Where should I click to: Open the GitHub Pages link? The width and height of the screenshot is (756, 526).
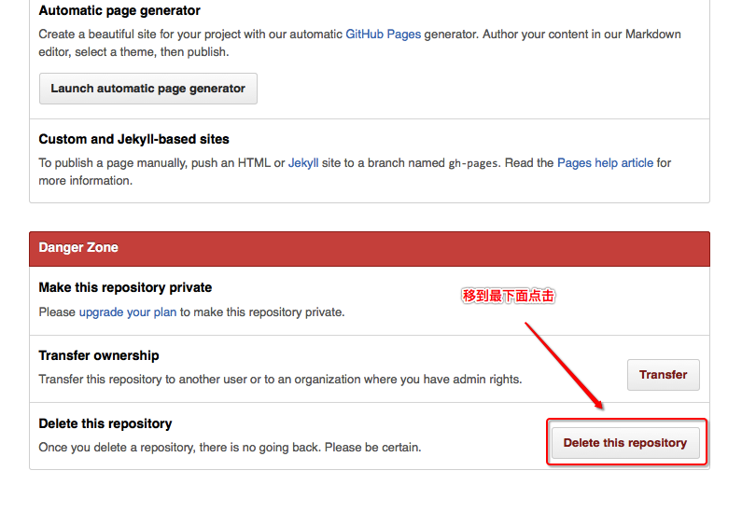(384, 35)
